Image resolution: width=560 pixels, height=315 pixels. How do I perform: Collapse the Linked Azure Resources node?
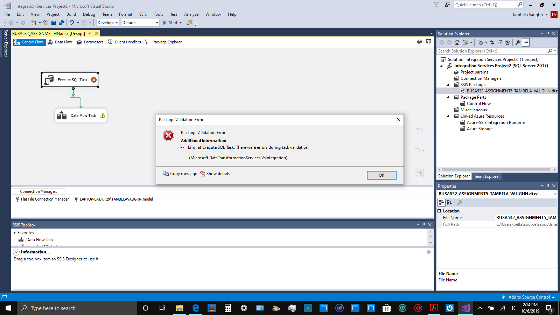[x=448, y=116]
